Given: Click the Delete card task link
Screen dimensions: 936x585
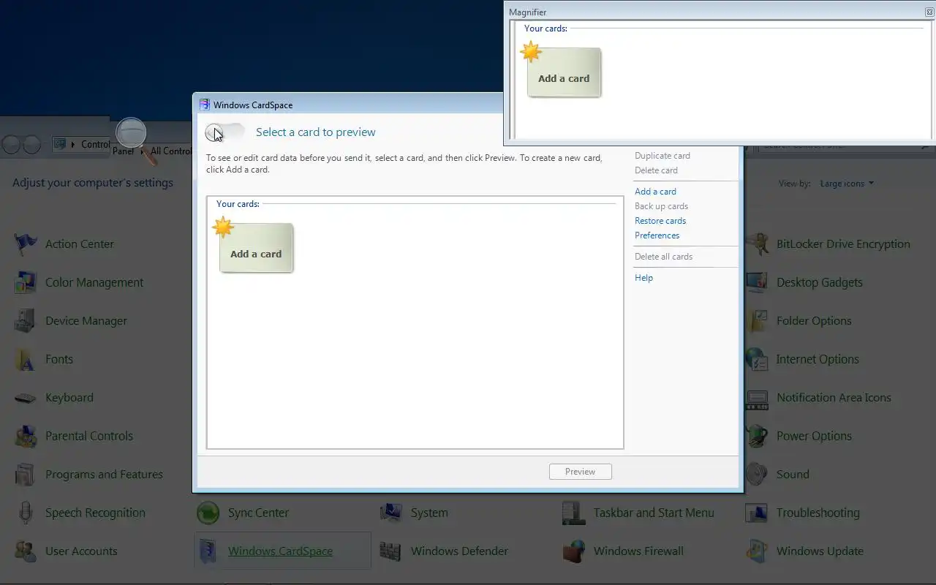Looking at the screenshot, I should (656, 170).
